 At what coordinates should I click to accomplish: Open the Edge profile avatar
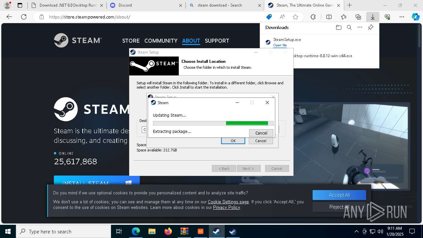7,5
